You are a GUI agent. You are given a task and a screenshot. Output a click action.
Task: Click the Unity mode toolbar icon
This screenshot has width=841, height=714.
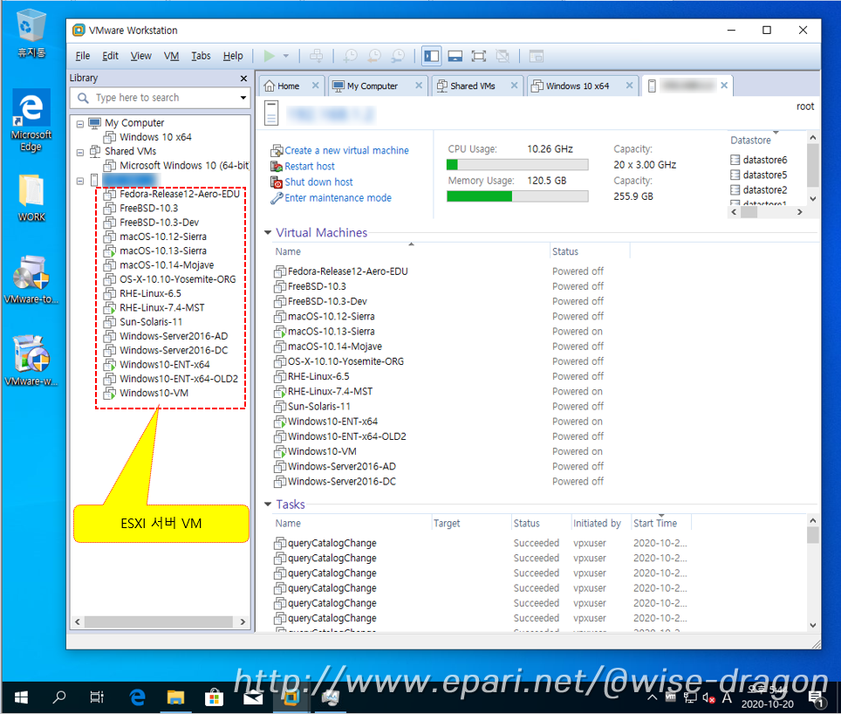[503, 56]
